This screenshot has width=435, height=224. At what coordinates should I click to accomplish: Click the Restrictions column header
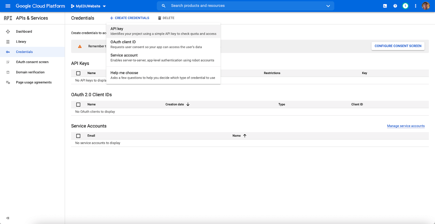272,73
